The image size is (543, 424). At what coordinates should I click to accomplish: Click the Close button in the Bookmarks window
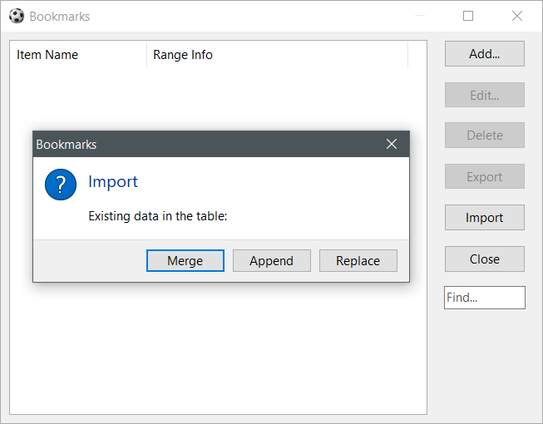click(x=485, y=259)
